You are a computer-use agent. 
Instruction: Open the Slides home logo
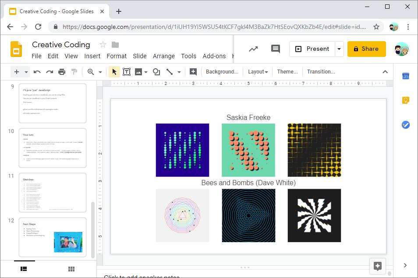tap(16, 49)
